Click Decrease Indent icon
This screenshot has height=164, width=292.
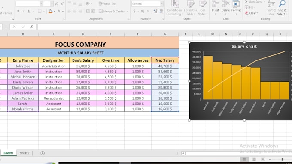pos(88,11)
